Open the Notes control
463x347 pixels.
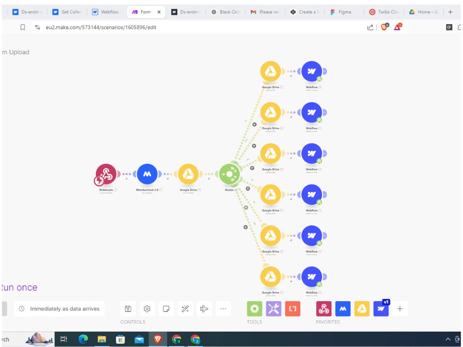coord(166,309)
